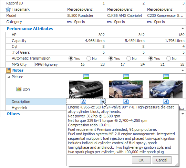Click the C230 Kompressor model cell
The image size is (186, 168).
[166, 15]
